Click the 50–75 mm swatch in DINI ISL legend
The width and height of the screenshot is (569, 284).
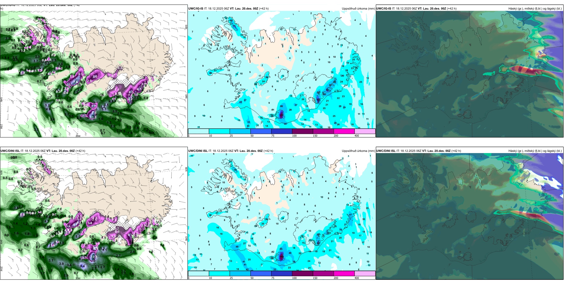coord(261,274)
